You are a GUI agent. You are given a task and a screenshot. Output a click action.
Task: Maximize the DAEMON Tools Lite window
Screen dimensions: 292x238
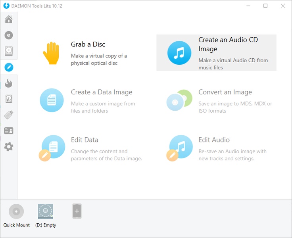pyautogui.click(x=265, y=6)
